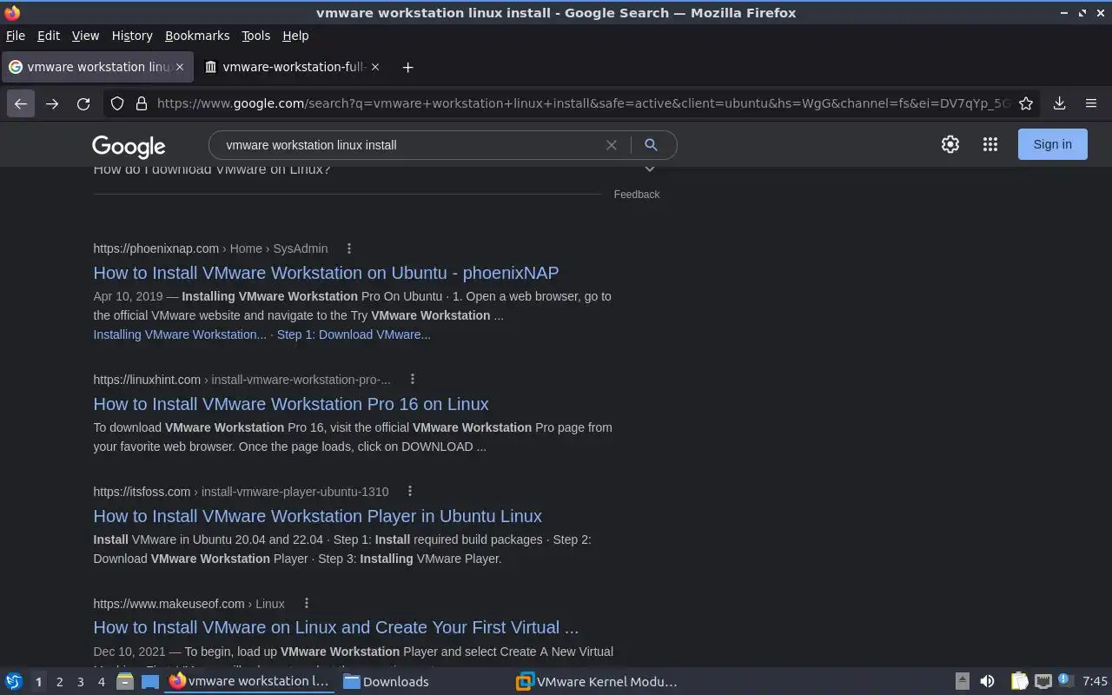Image resolution: width=1112 pixels, height=695 pixels.
Task: Open 'How to Install VMware on Linux and Create' result
Action: point(335,627)
